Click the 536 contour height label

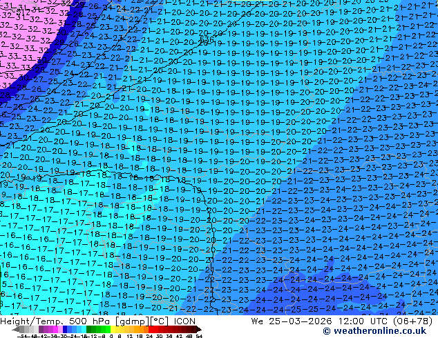[207, 39]
